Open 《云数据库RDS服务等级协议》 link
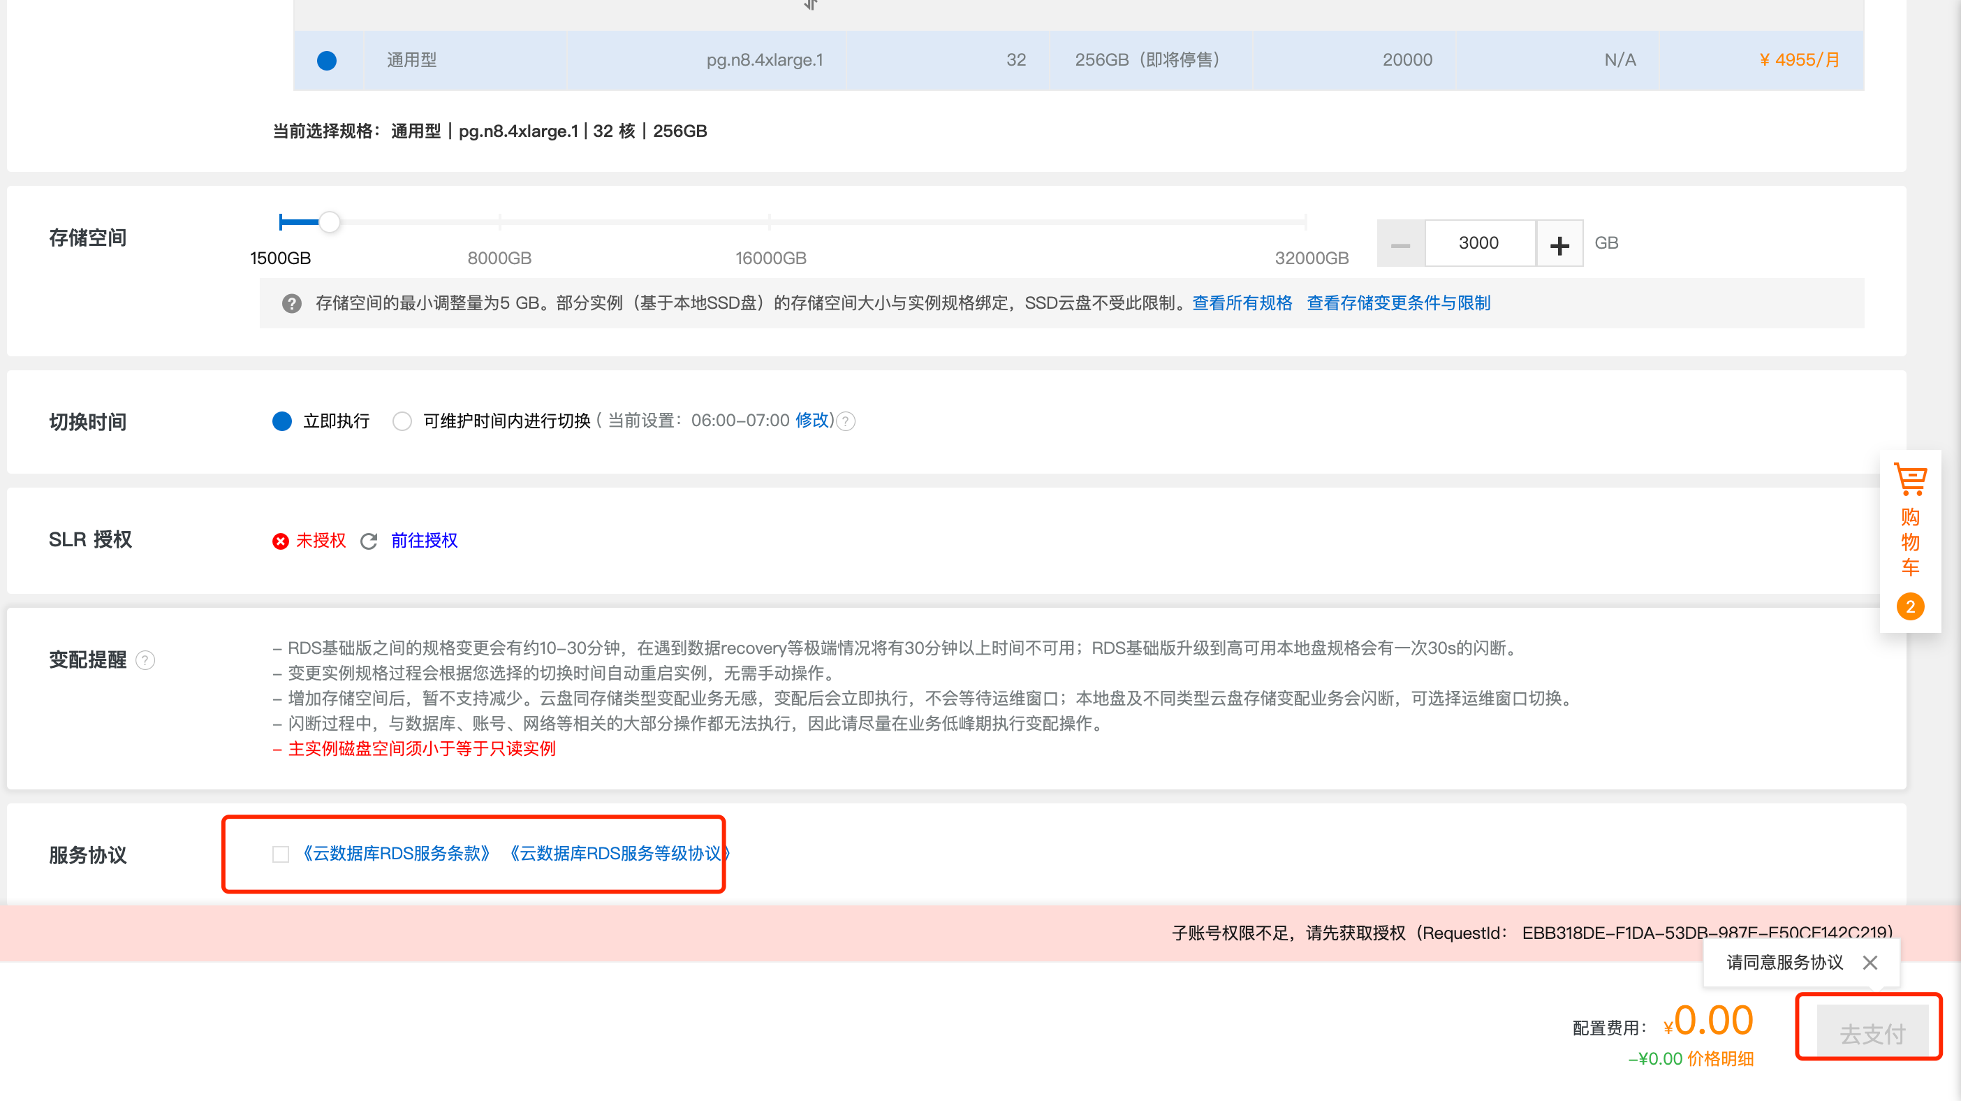This screenshot has width=1961, height=1101. pos(619,853)
